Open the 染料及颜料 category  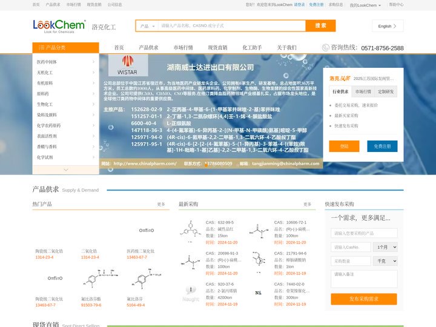click(x=47, y=115)
